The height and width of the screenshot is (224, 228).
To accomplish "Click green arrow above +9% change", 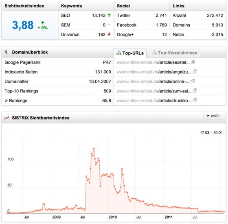I will pos(43,22).
